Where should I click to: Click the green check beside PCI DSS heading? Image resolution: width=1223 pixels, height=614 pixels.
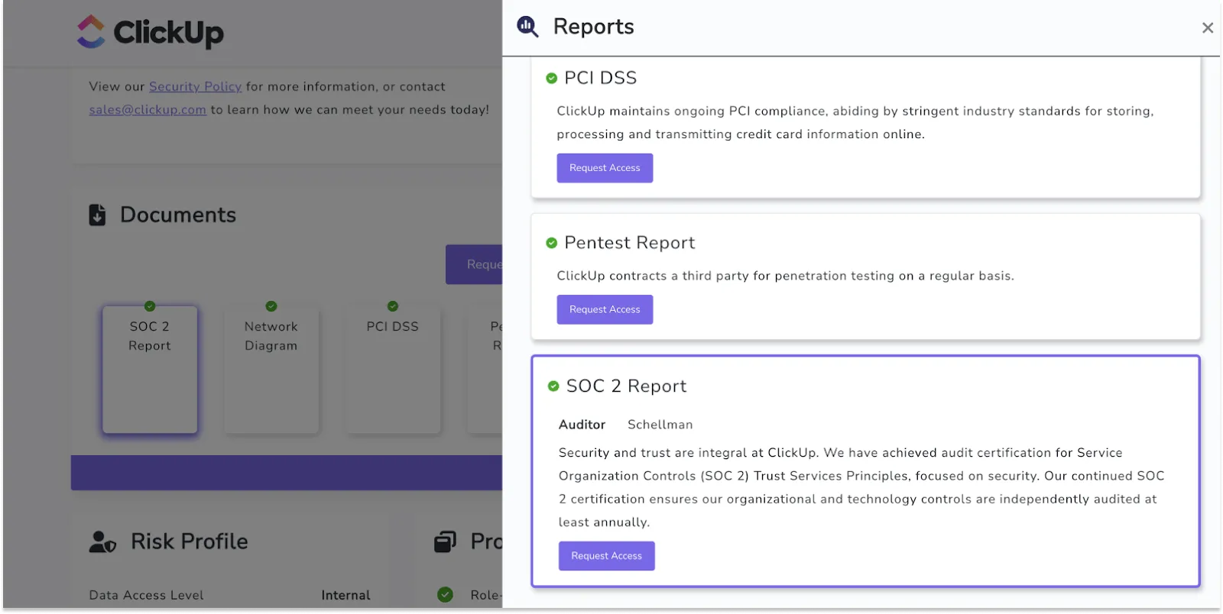point(551,78)
